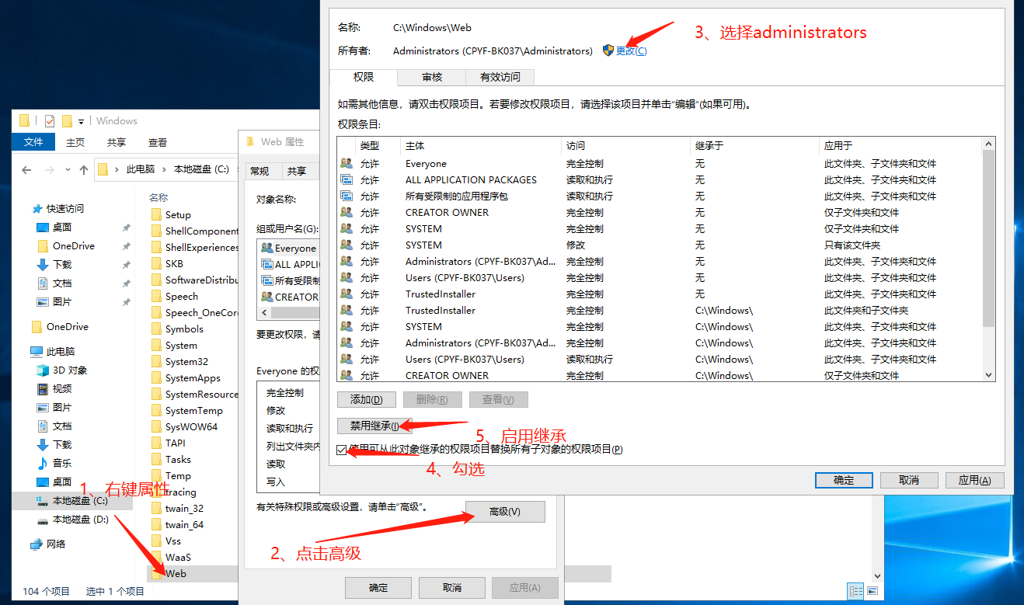This screenshot has height=605, width=1024.
Task: Click the folder icon in the address bar
Action: coord(103,170)
